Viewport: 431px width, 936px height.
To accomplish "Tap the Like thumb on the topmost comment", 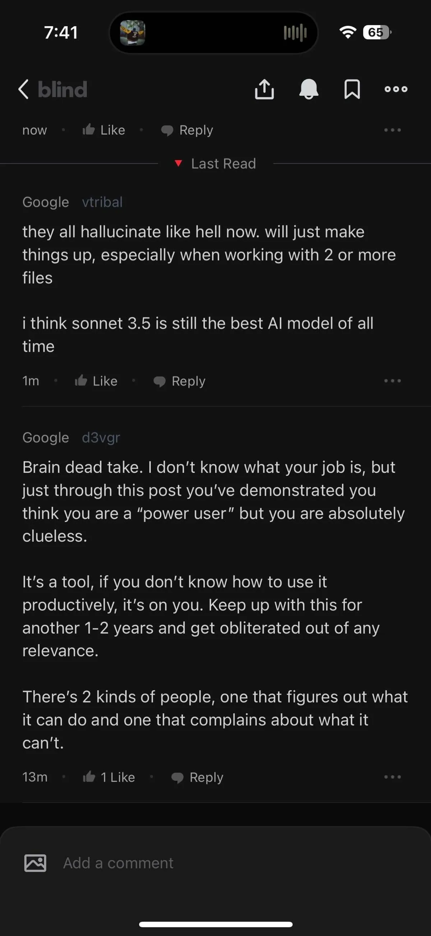I will pyautogui.click(x=104, y=130).
